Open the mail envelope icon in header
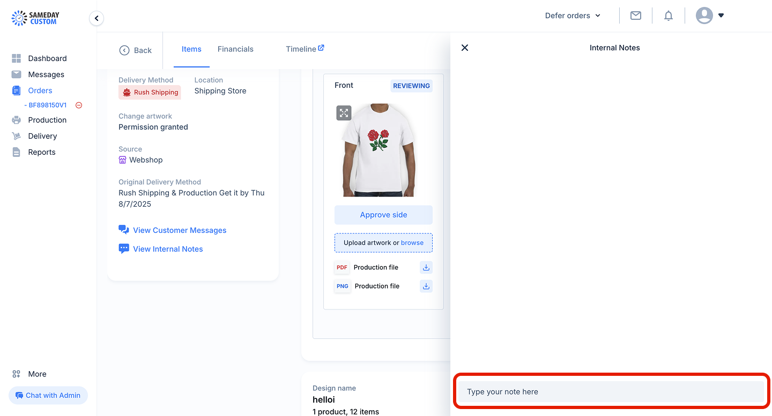Viewport: 772px width, 416px height. 636,16
